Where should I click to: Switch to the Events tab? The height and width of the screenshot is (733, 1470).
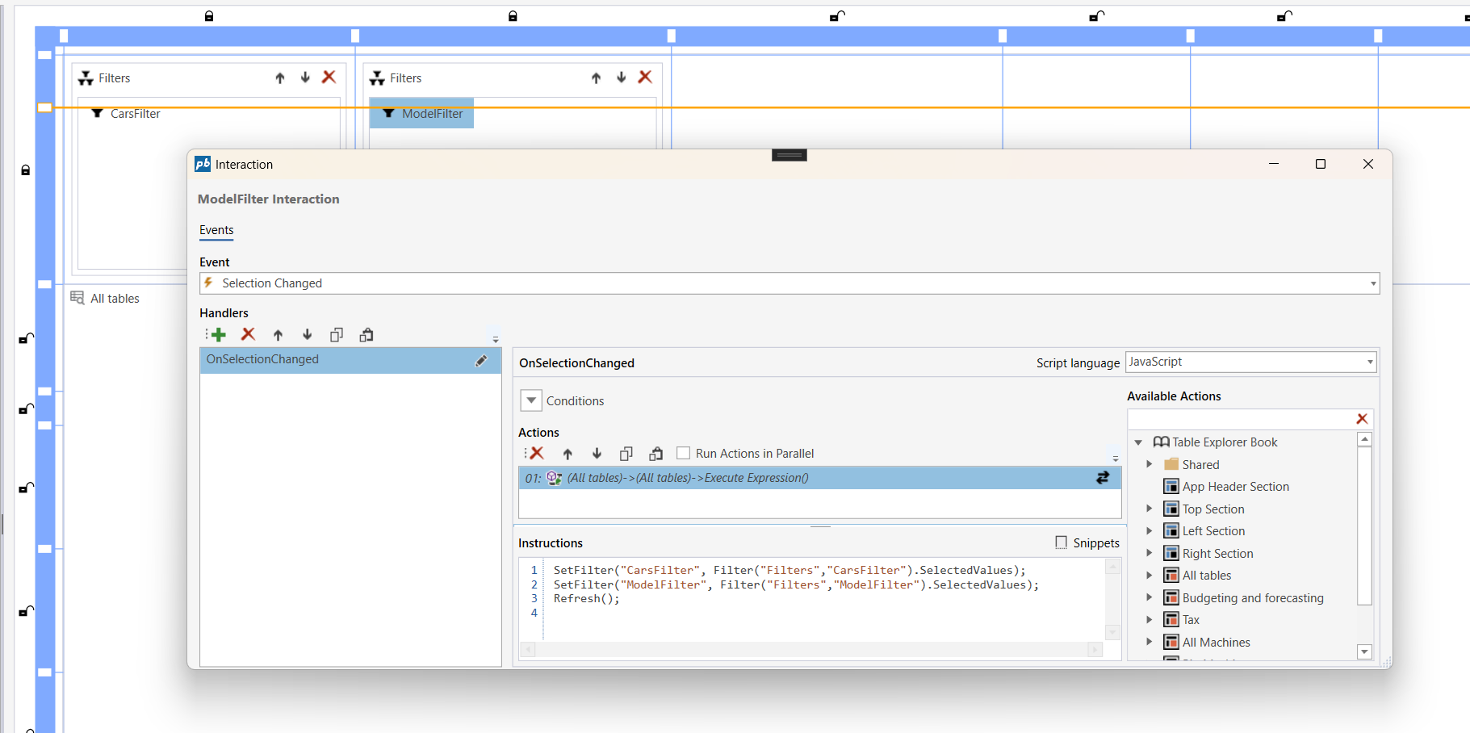pyautogui.click(x=216, y=230)
